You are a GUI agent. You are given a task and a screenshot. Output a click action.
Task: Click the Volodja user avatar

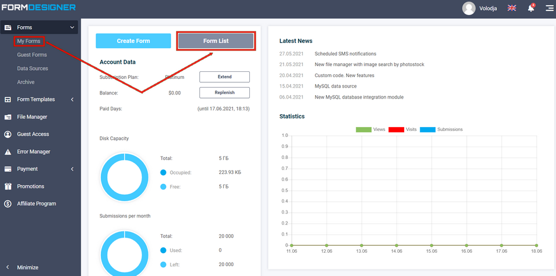tap(468, 8)
